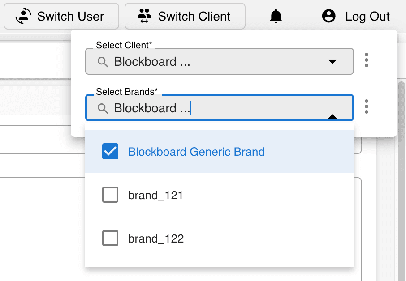Viewport: 406px width, 281px height.
Task: Click the vertical scrollbar on the right edge
Action: coord(402,181)
